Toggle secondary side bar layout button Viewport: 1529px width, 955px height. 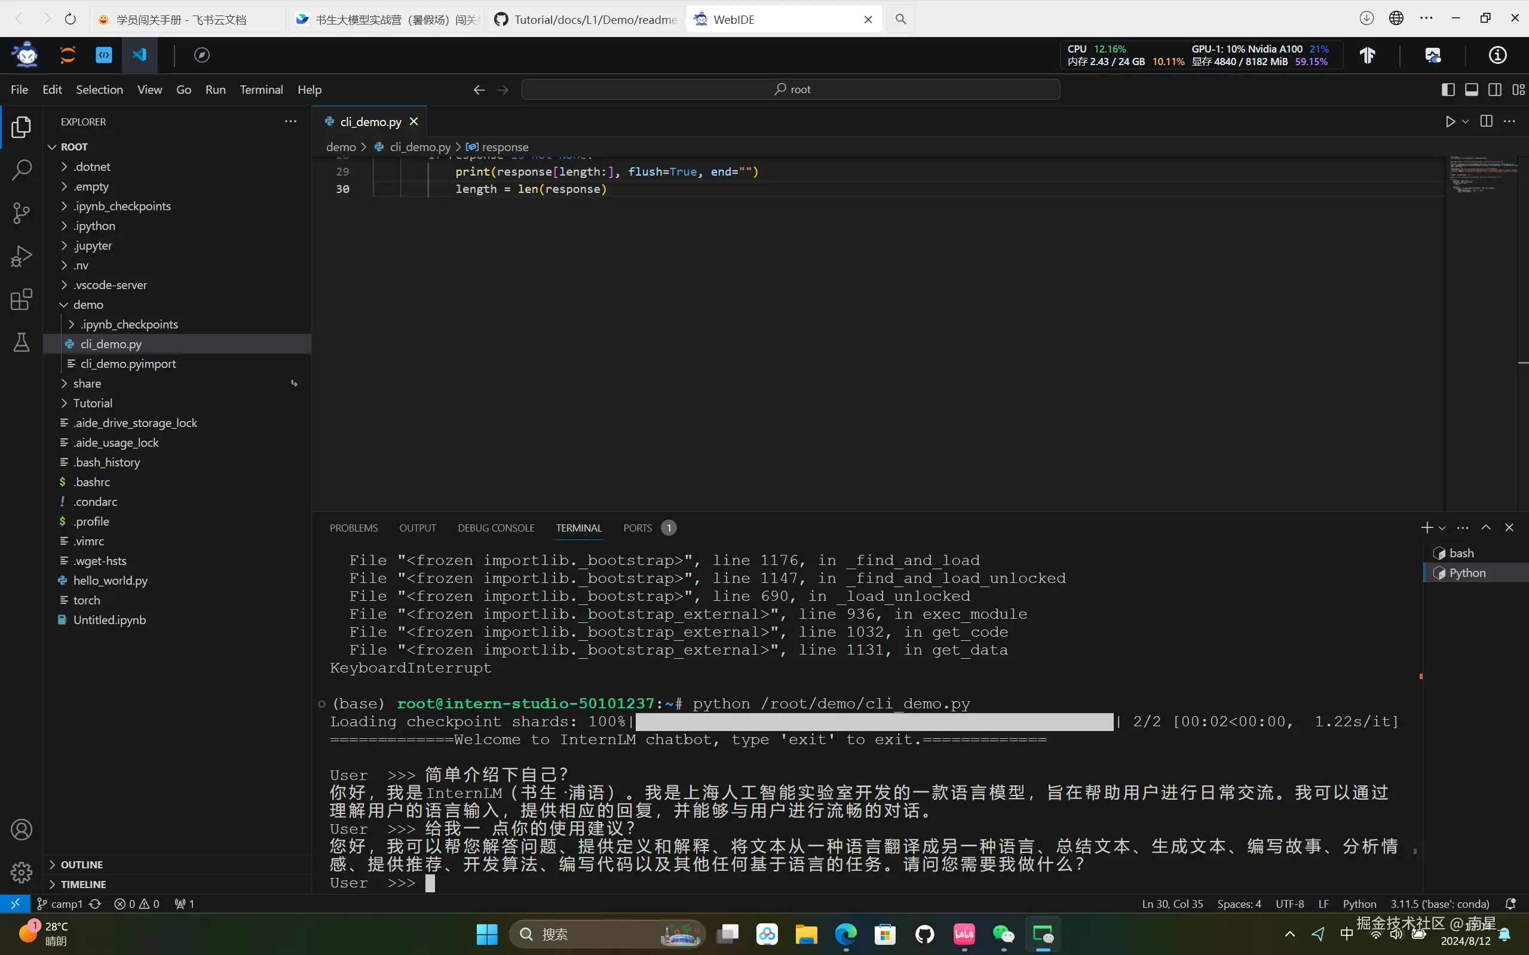(1495, 90)
